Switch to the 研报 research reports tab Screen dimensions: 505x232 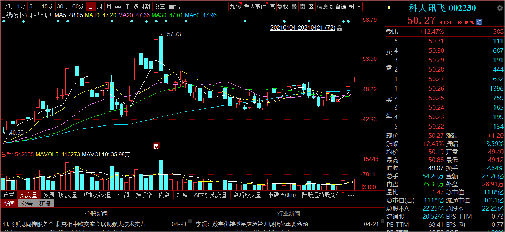tap(45, 204)
